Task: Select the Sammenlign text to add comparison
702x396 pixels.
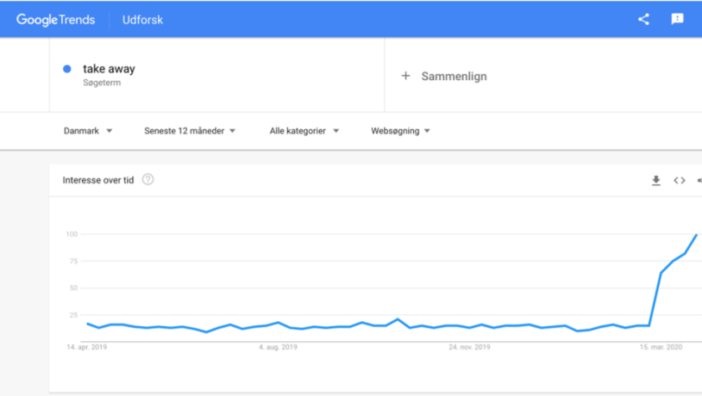Action: [454, 76]
